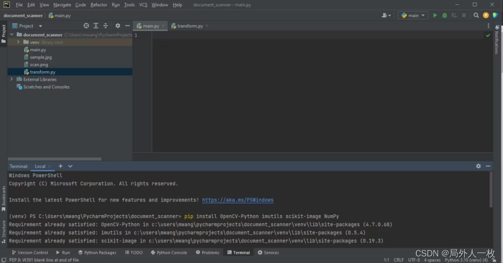This screenshot has width=503, height=263.
Task: Open the Notifications sidebar panel
Action: point(496,40)
